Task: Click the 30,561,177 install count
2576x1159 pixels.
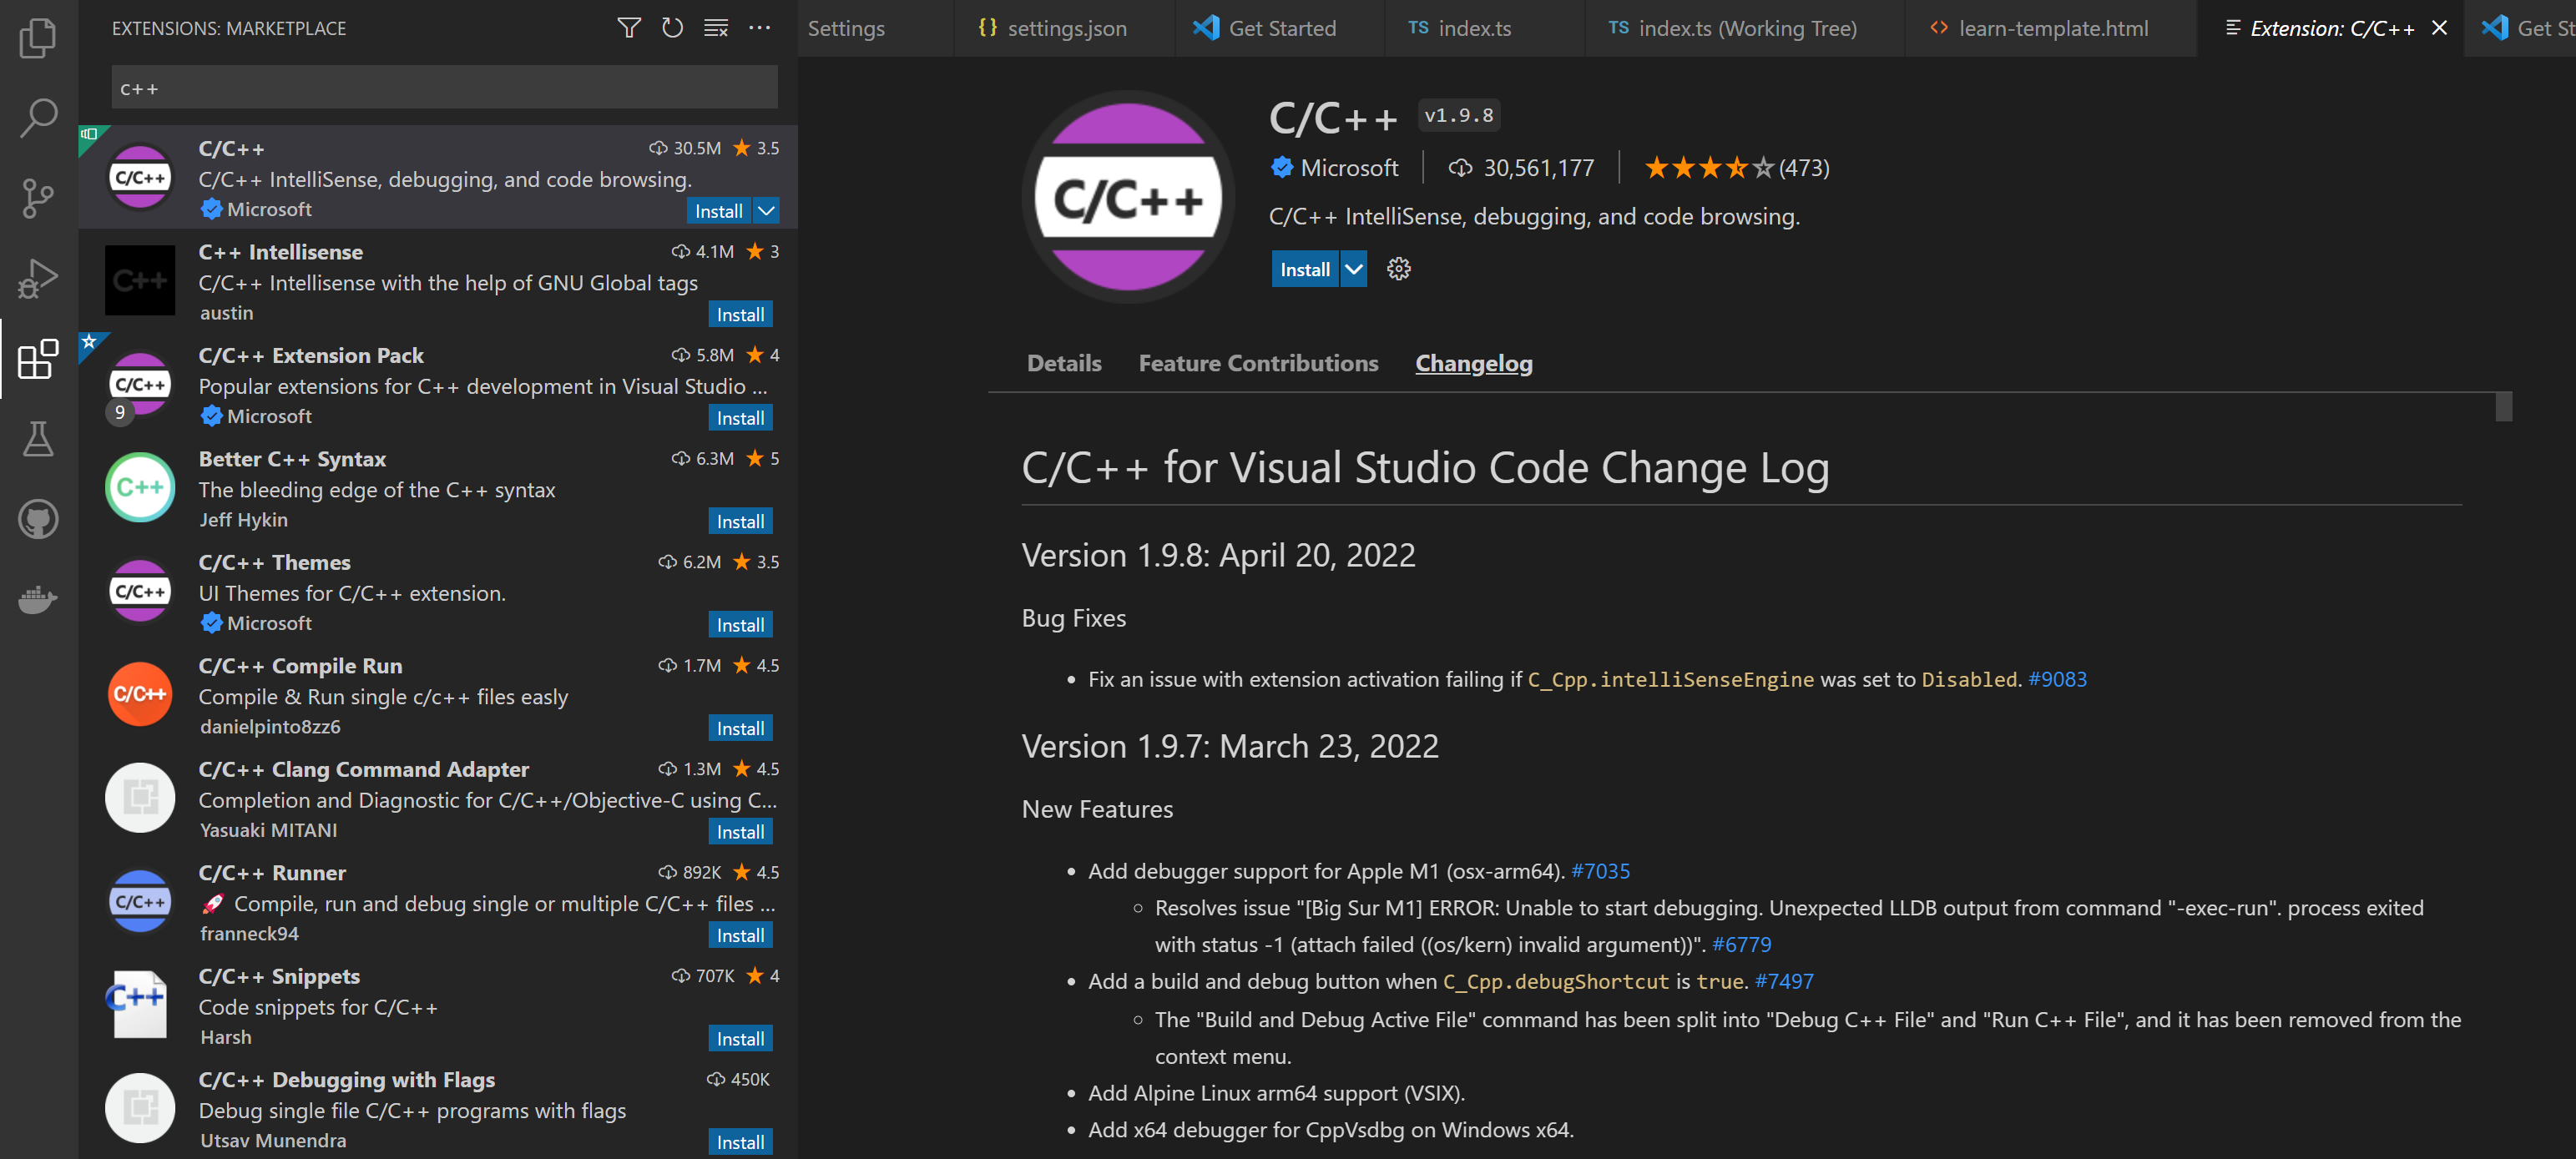Action: (1538, 168)
